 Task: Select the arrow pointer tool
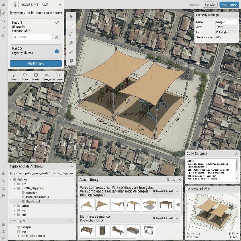pyautogui.click(x=71, y=16)
